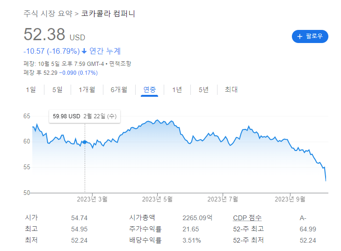
Task: Click the 연간 누계 label
Action: 105,51
